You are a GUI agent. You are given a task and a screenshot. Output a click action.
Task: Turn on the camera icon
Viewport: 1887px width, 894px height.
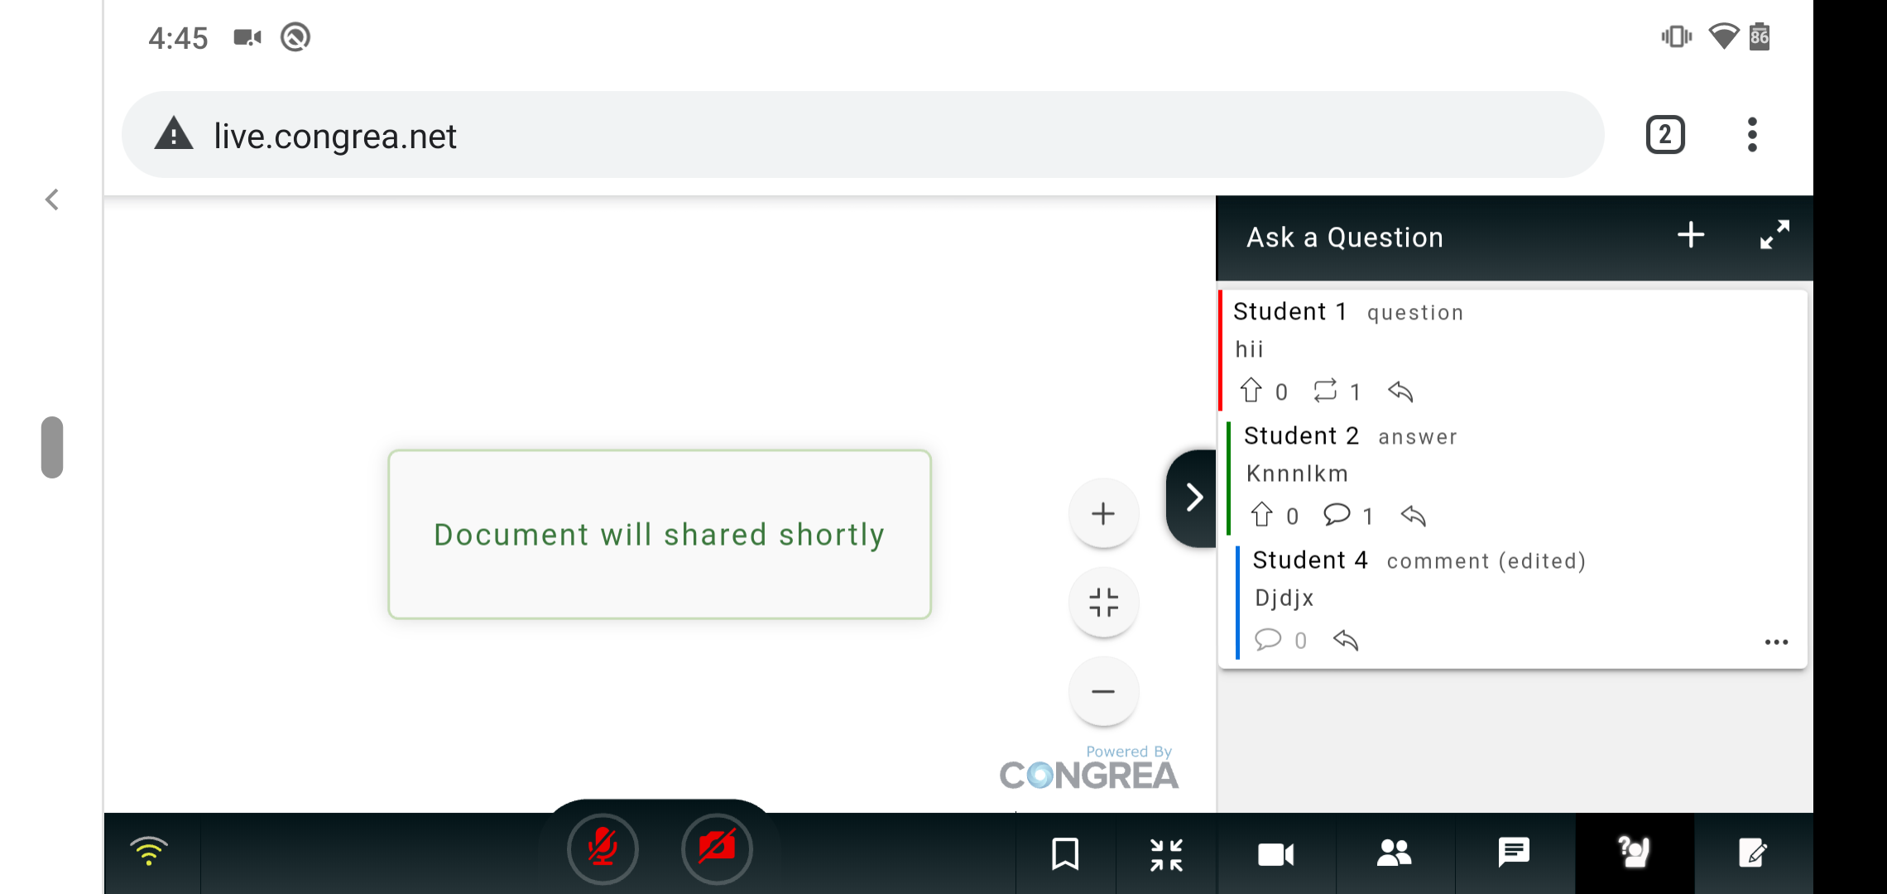click(717, 848)
